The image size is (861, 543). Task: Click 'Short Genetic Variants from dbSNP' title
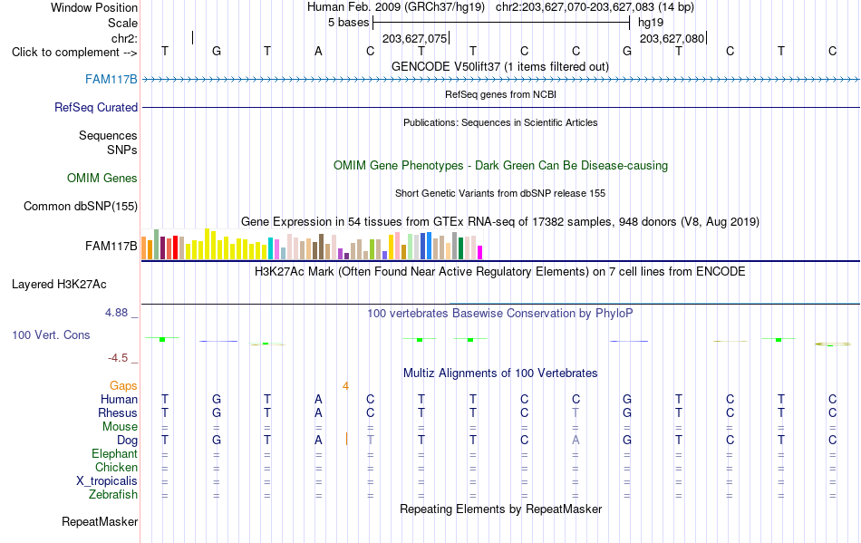point(500,193)
